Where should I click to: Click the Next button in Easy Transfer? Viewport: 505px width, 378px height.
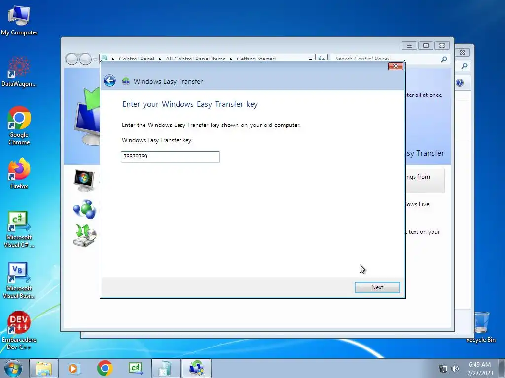[377, 287]
